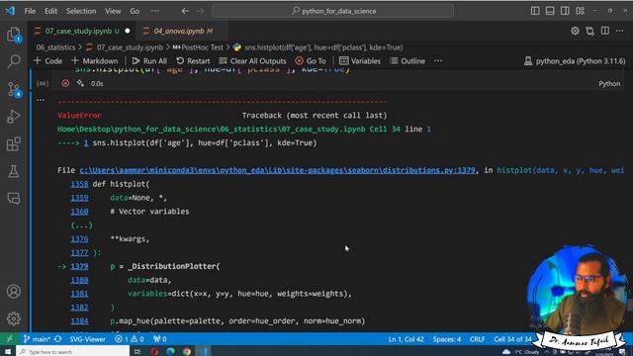633x356 pixels.
Task: Click Ln 1, Col 42 cursor position
Action: [406, 339]
